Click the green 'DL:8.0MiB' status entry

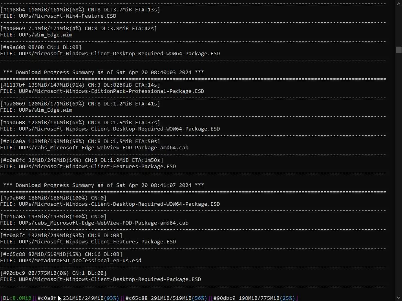coord(17,298)
